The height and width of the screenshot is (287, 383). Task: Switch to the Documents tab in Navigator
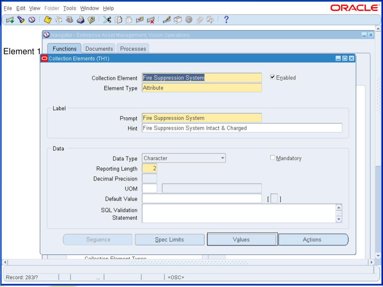[99, 49]
